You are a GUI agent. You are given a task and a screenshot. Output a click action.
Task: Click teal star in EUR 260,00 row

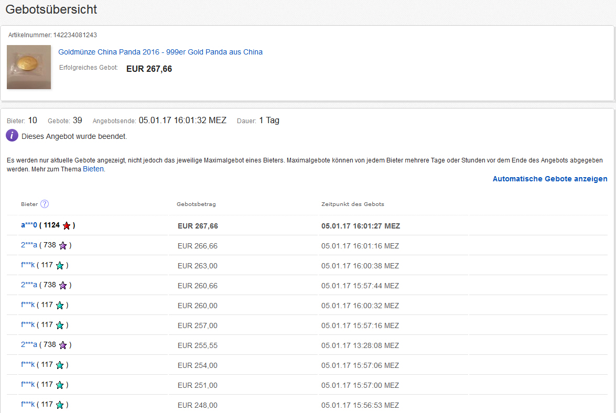point(60,306)
